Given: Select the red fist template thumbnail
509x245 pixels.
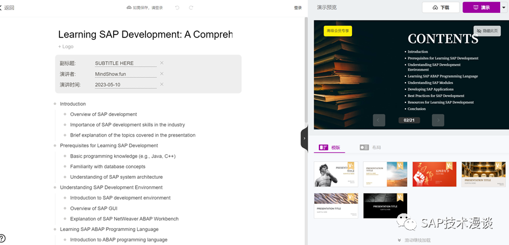Looking at the screenshot, I should (434, 174).
